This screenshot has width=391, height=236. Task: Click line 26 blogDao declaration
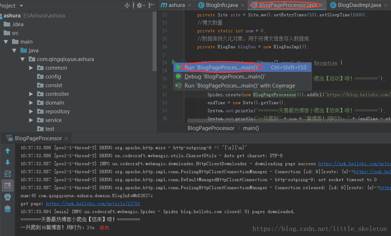coord(253,47)
